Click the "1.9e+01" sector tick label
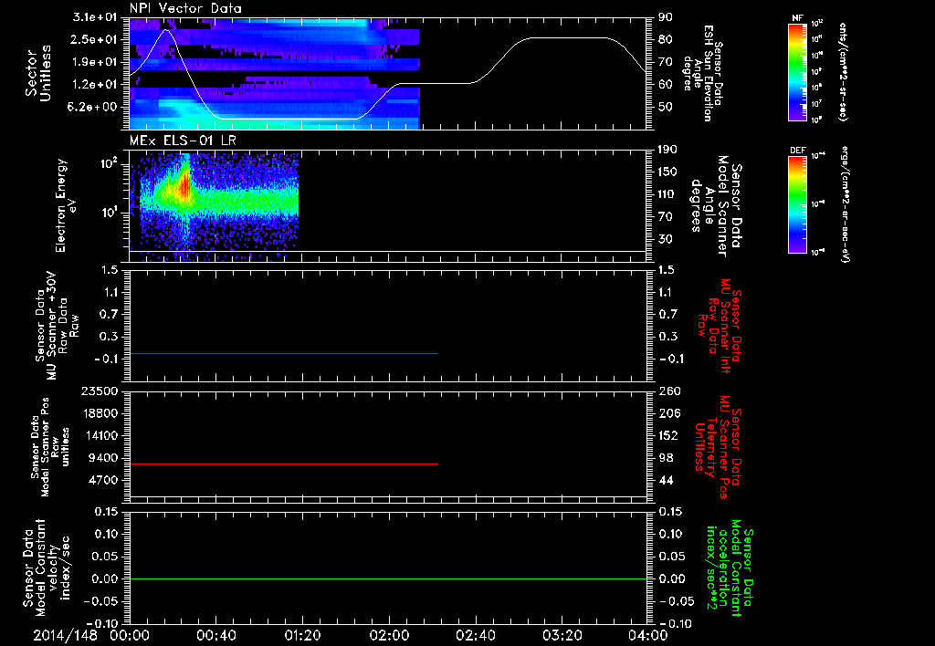935x646 pixels. click(x=94, y=62)
